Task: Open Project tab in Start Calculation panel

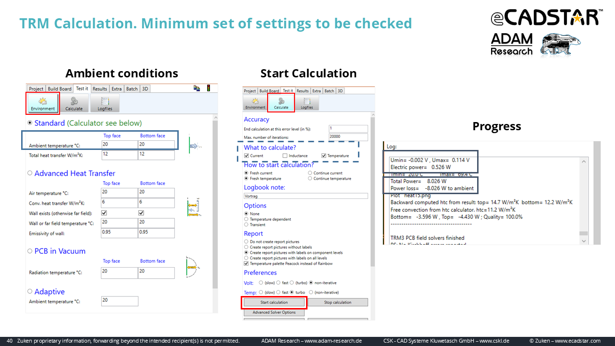Action: 250,91
